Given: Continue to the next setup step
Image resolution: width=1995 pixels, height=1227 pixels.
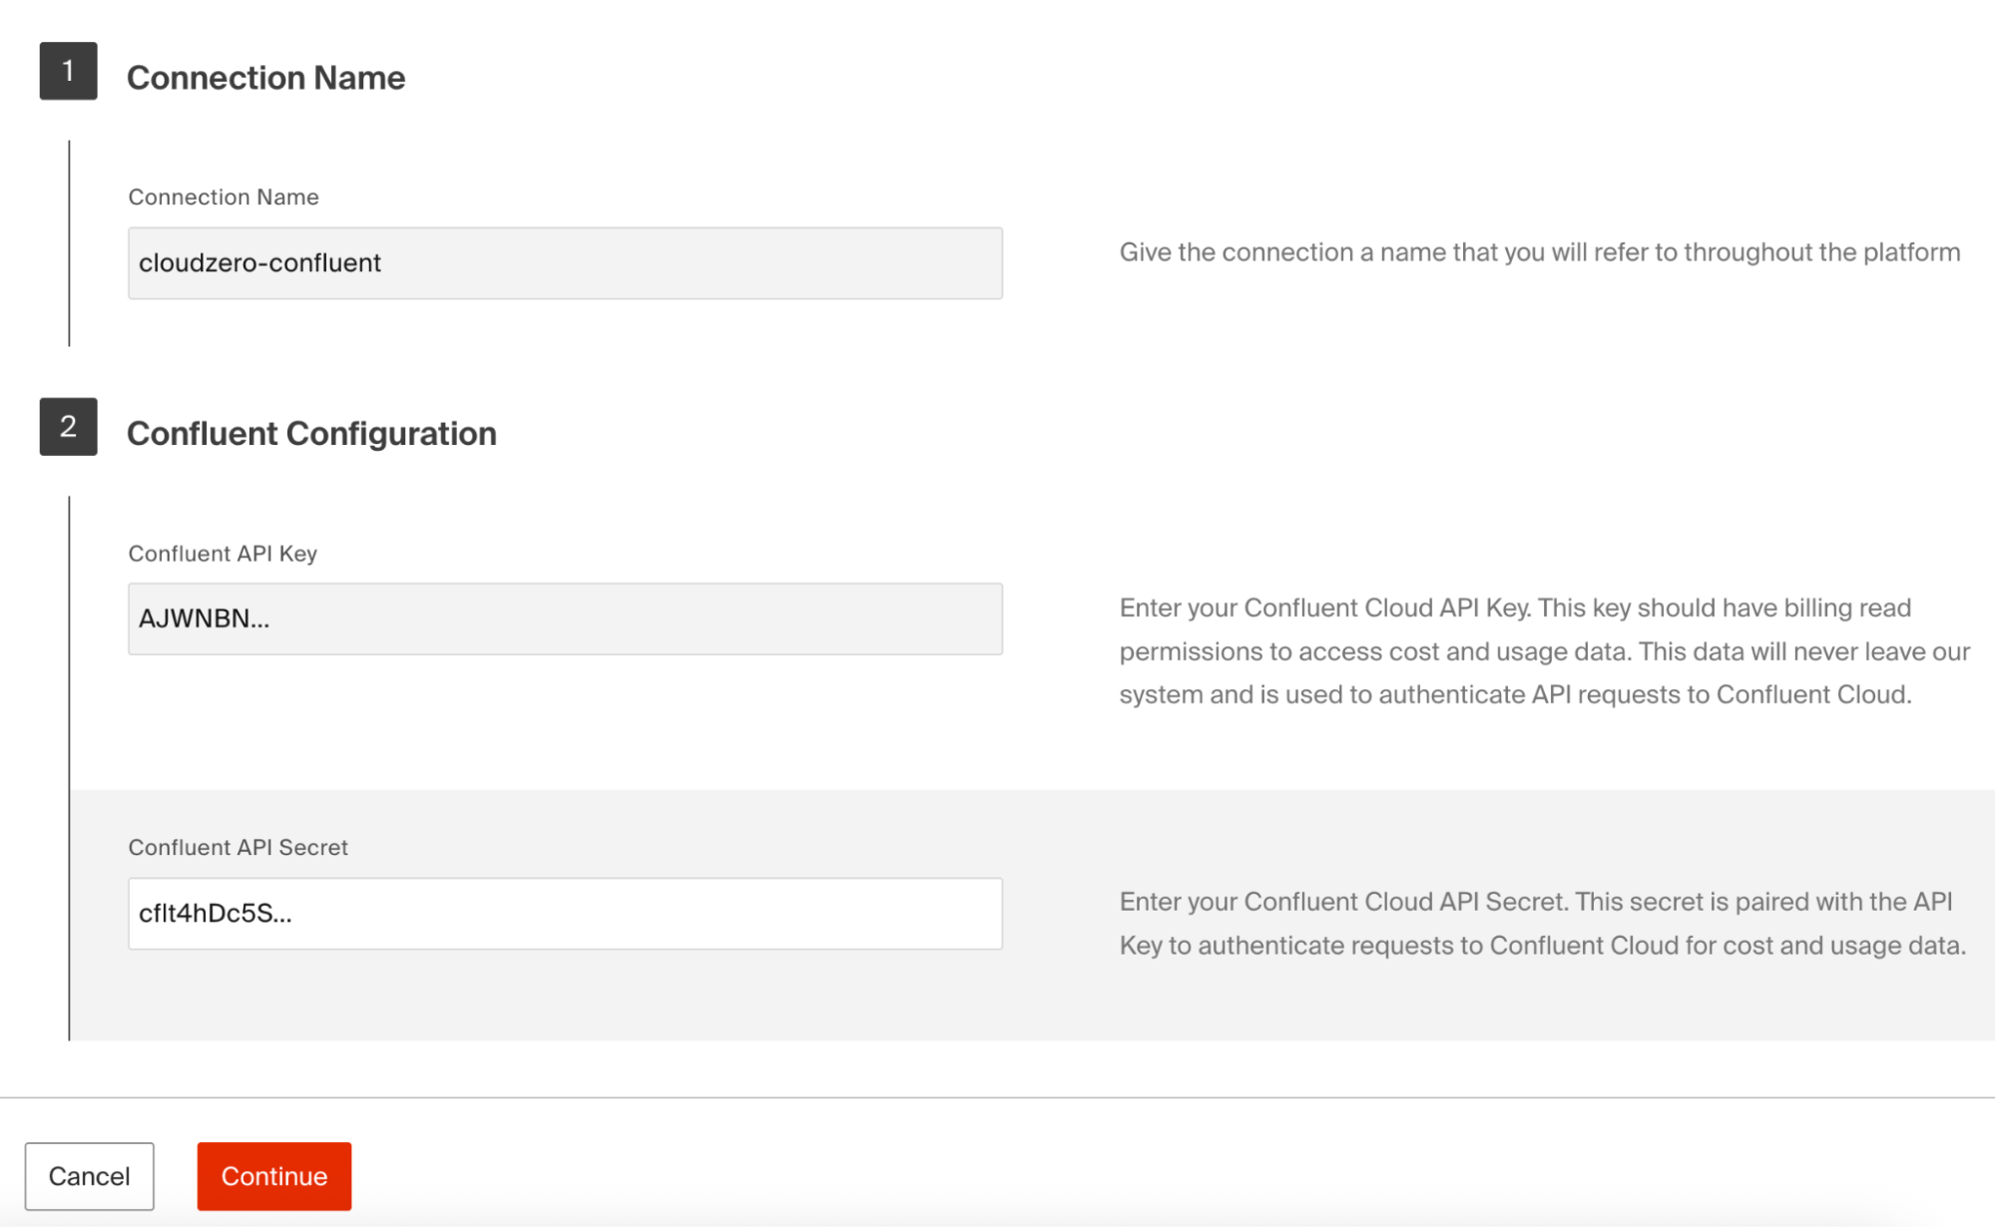Looking at the screenshot, I should (274, 1176).
